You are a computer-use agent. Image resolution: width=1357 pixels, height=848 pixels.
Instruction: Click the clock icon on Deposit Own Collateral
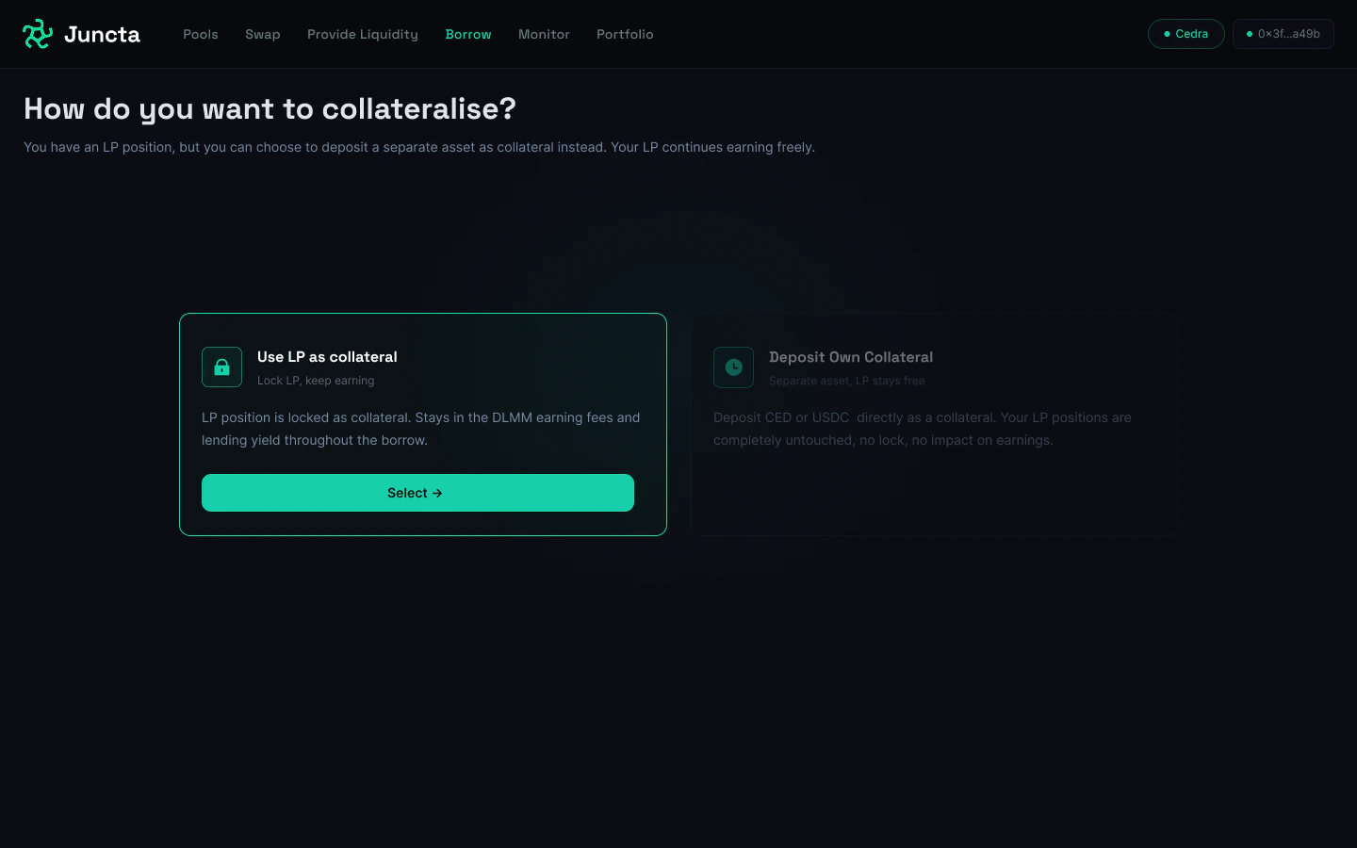(733, 367)
